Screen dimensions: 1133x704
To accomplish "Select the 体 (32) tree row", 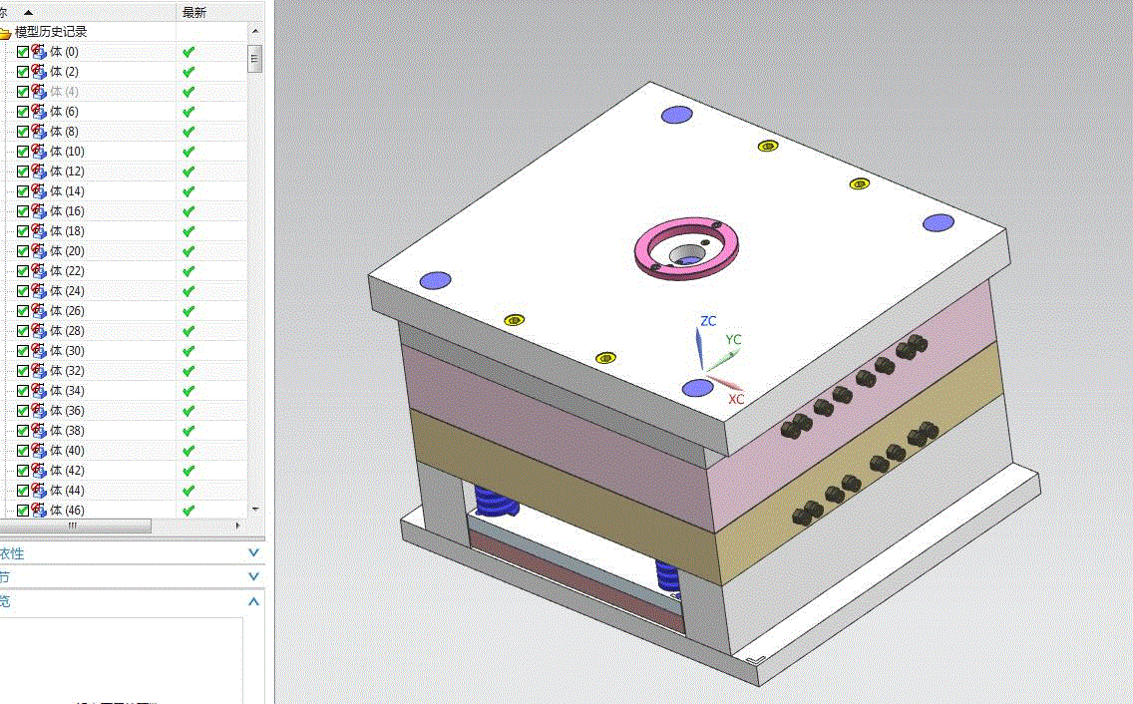I will [x=67, y=371].
